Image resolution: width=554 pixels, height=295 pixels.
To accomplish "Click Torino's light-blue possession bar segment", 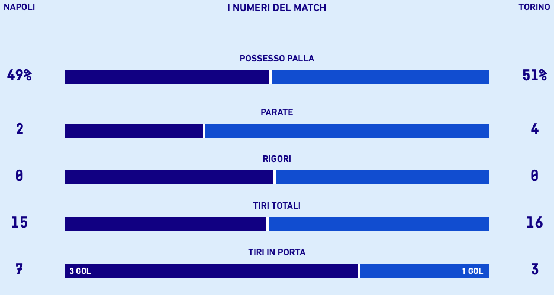I will tap(380, 77).
